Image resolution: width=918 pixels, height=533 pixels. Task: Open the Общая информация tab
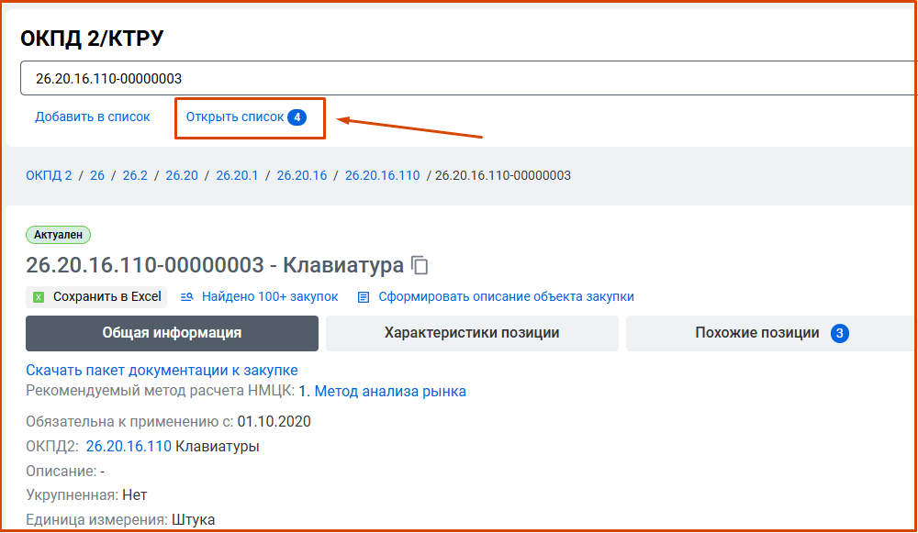click(x=172, y=333)
